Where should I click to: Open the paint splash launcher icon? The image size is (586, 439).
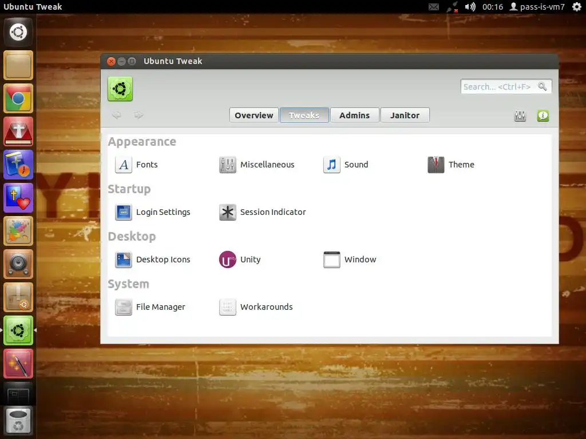click(18, 231)
